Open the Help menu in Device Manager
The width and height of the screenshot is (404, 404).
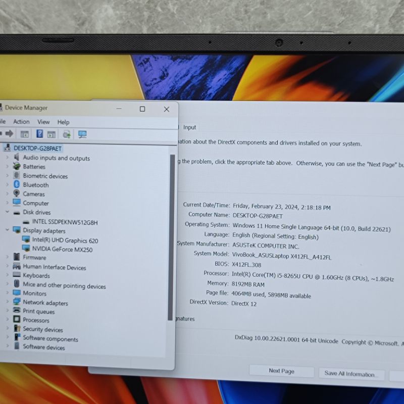click(64, 122)
